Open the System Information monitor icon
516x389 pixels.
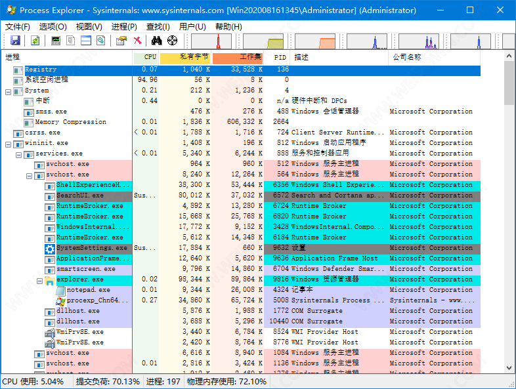click(56, 41)
